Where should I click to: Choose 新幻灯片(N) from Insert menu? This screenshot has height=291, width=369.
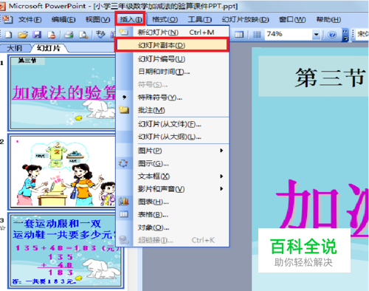coord(173,32)
